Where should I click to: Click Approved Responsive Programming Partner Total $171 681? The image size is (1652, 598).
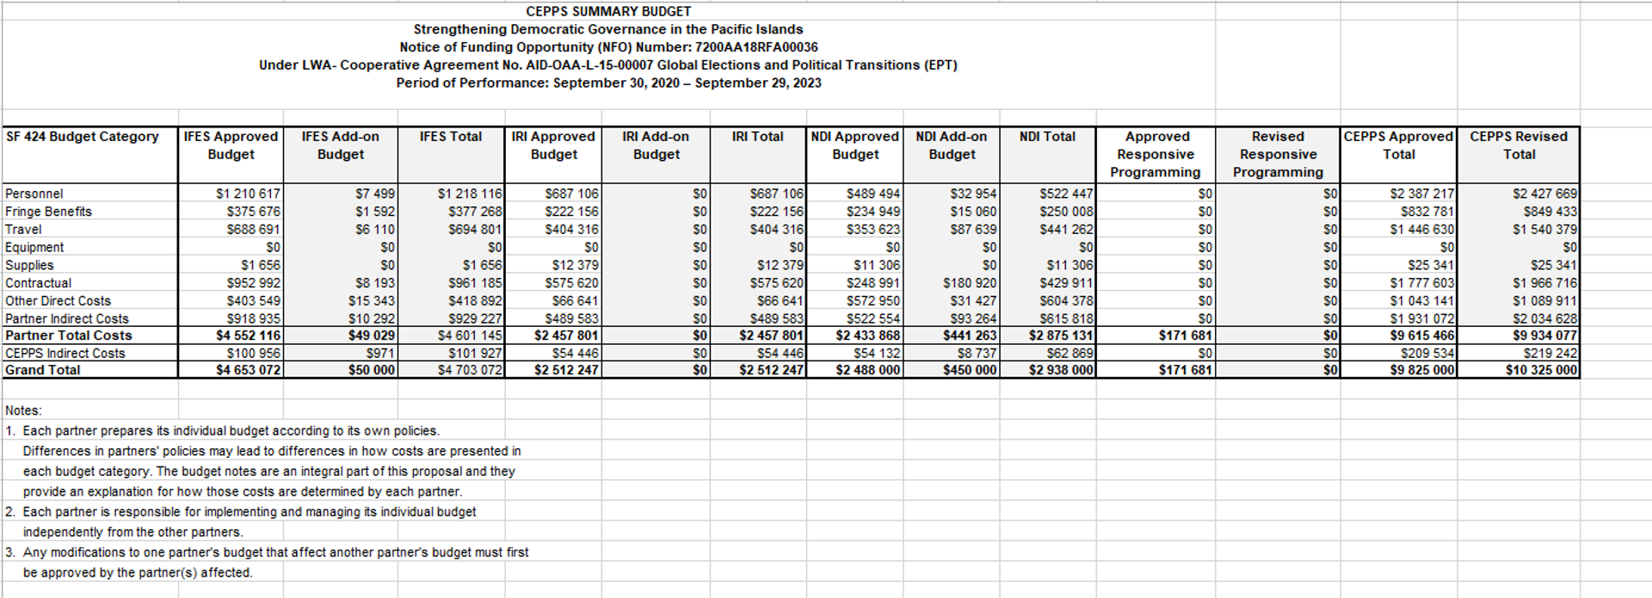pyautogui.click(x=1185, y=336)
